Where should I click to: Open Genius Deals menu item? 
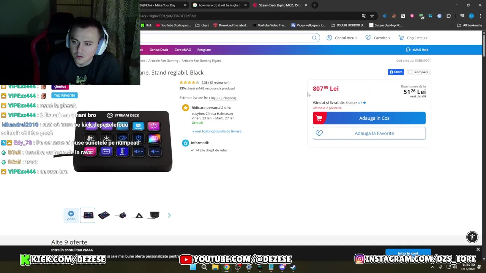point(159,50)
